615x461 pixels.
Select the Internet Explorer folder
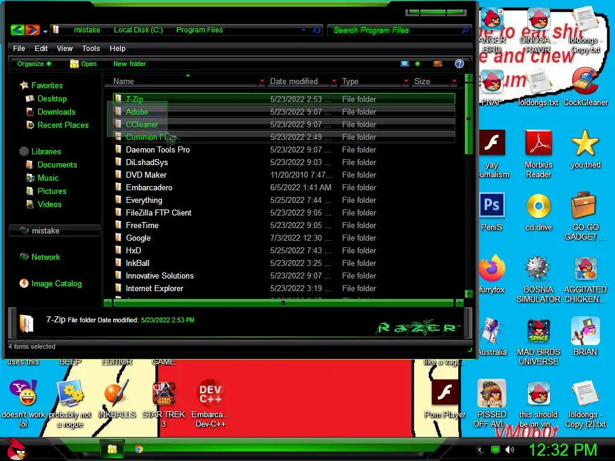click(x=284, y=289)
